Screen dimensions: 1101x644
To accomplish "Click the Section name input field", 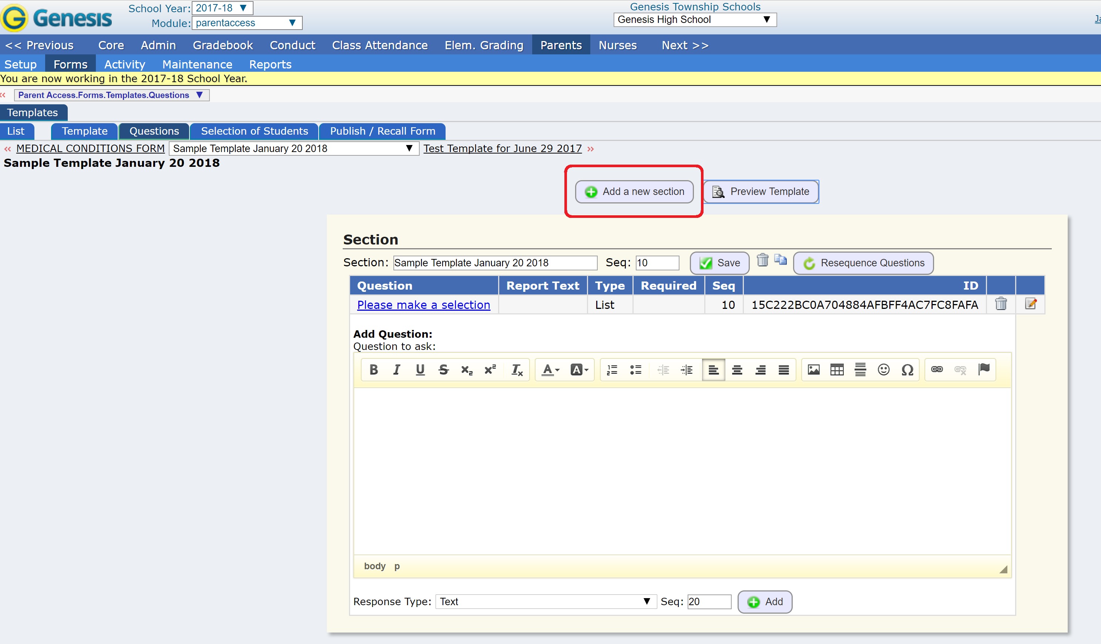I will [x=494, y=263].
